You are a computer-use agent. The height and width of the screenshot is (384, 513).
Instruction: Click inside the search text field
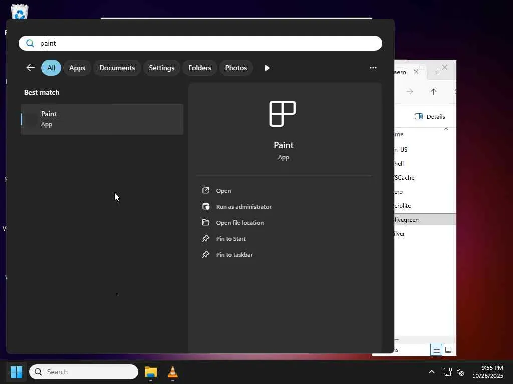(x=200, y=43)
